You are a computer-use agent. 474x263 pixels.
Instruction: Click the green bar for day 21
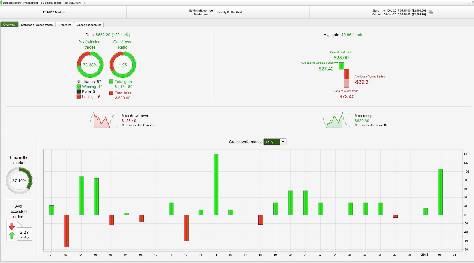306,203
